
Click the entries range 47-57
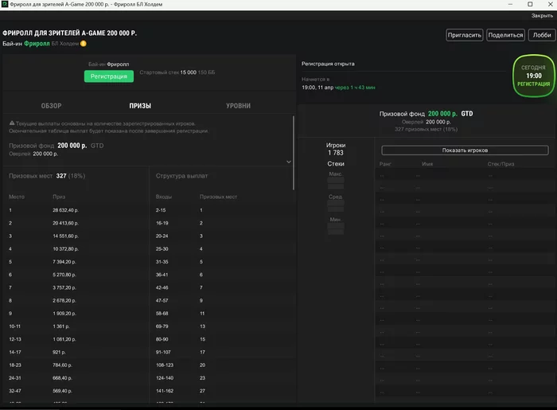click(x=162, y=301)
